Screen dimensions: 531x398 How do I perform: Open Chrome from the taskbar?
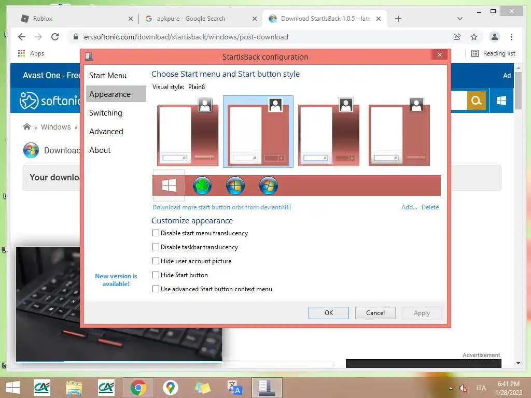(138, 388)
